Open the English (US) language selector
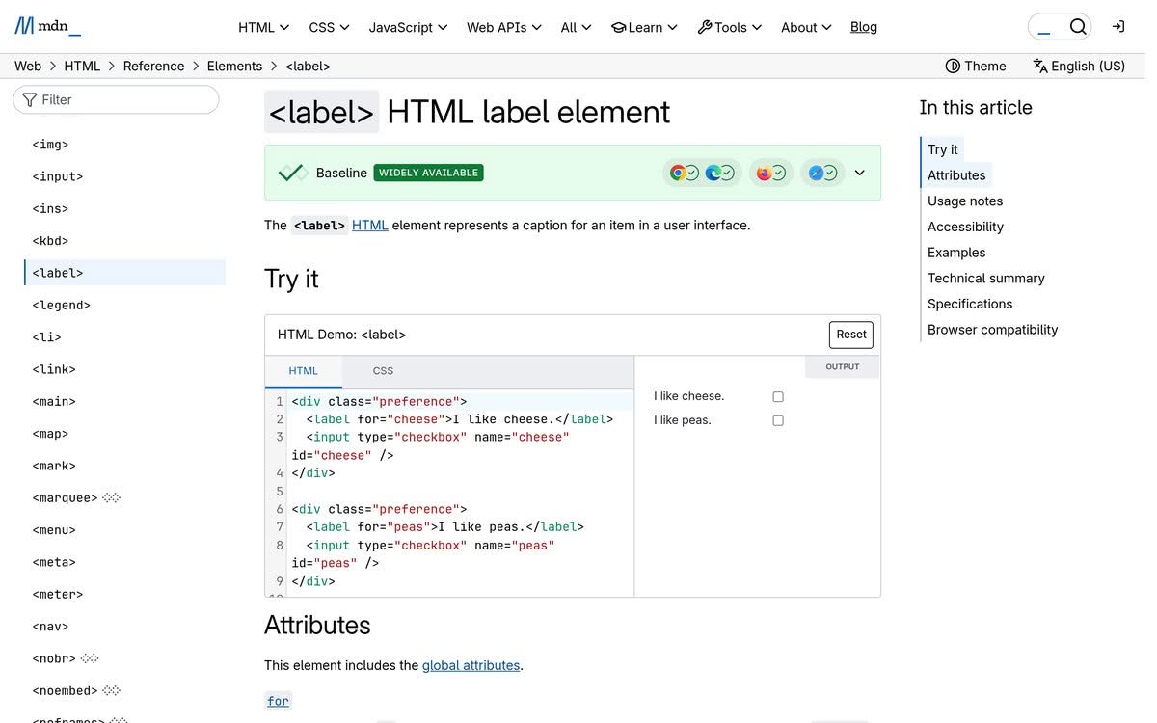 1079,66
